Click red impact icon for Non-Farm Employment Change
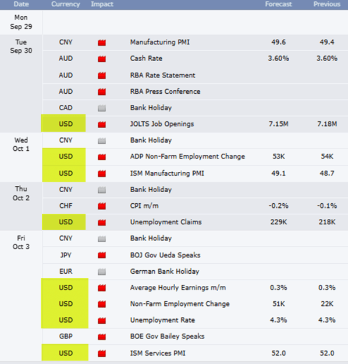 102,304
